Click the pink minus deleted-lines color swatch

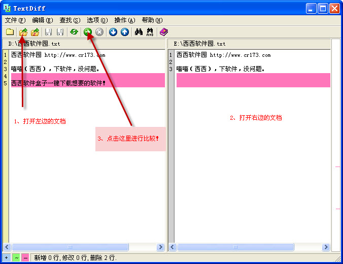pos(25,258)
